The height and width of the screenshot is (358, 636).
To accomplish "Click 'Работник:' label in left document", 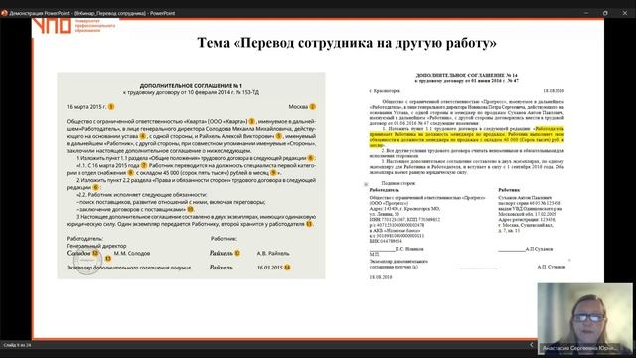I will [x=224, y=239].
